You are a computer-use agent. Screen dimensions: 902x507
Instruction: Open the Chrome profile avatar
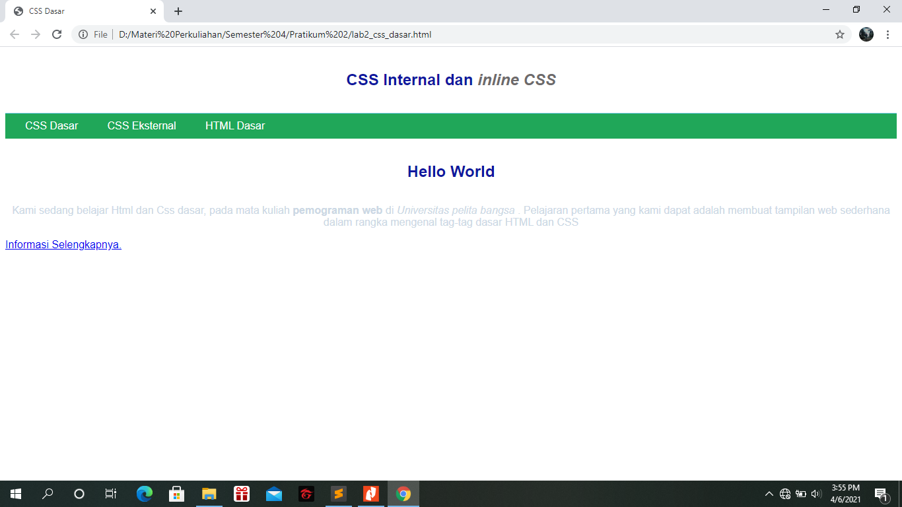point(866,34)
